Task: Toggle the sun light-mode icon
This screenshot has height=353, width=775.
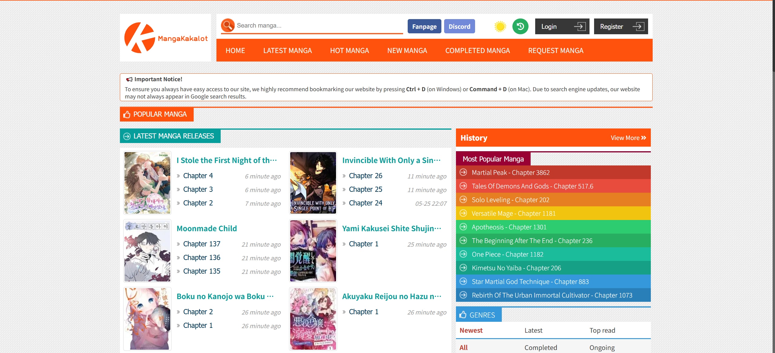Action: click(x=500, y=27)
